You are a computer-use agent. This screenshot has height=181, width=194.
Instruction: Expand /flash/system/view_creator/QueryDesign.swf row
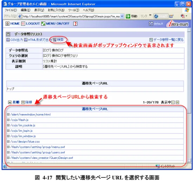[x=8, y=158]
